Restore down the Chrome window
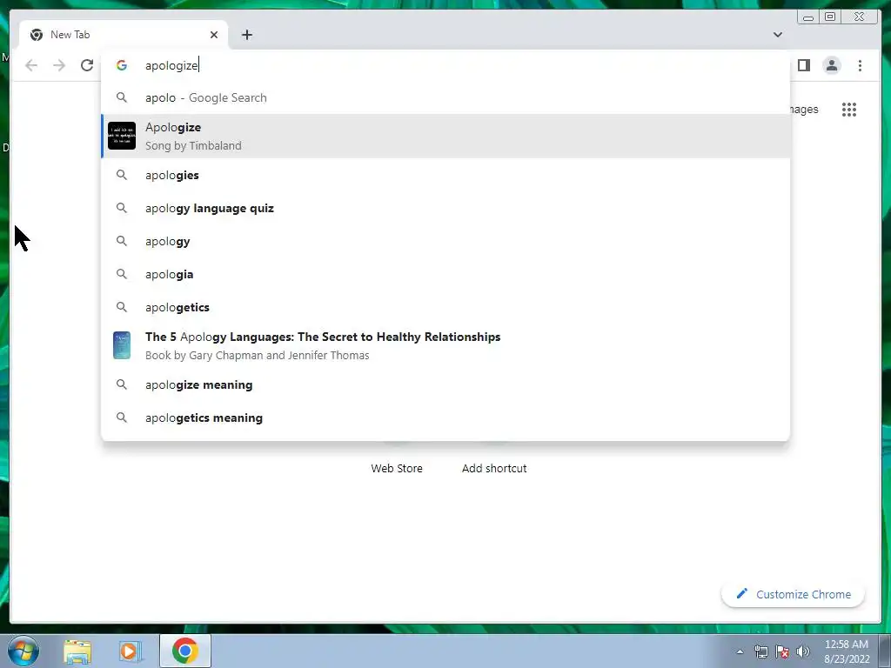The image size is (891, 668). tap(830, 17)
